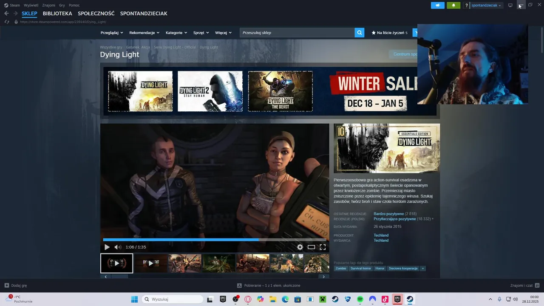
Task: Switch to Big Picture mode with monitor icon
Action: [x=510, y=5]
